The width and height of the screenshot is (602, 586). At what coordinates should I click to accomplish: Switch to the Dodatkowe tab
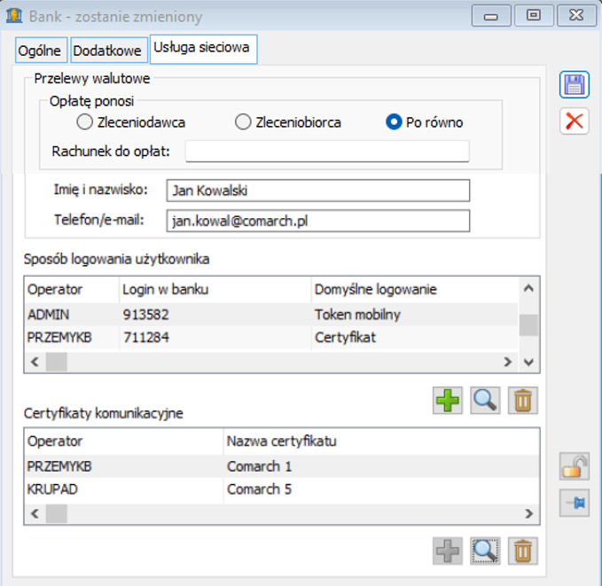pos(109,51)
